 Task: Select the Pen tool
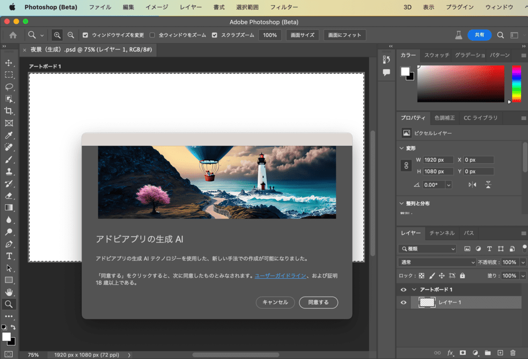click(x=9, y=244)
